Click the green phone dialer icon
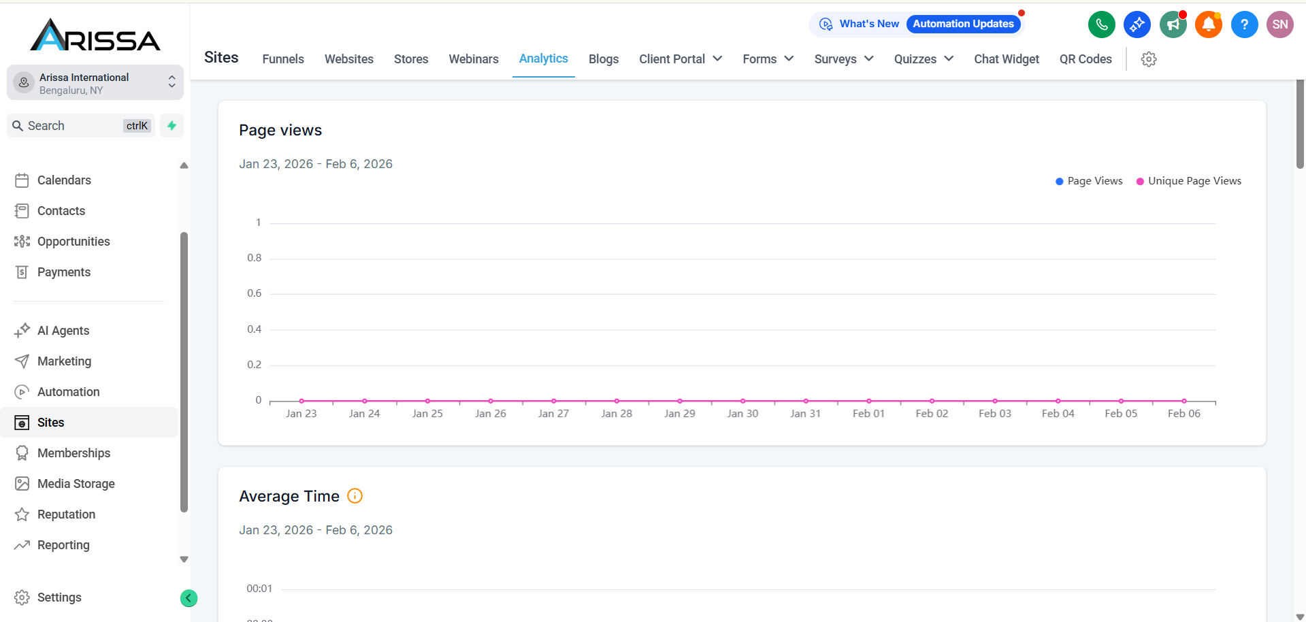The height and width of the screenshot is (622, 1306). pos(1101,25)
